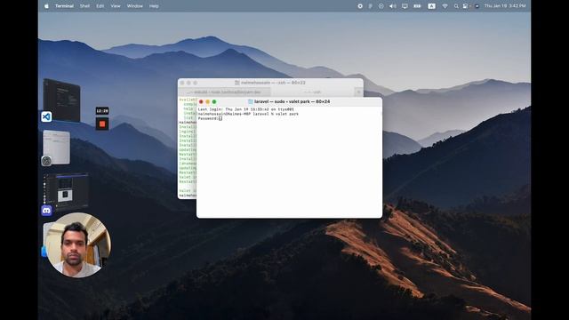569x320 pixels.
Task: Click the date and time in menu bar
Action: 505,6
